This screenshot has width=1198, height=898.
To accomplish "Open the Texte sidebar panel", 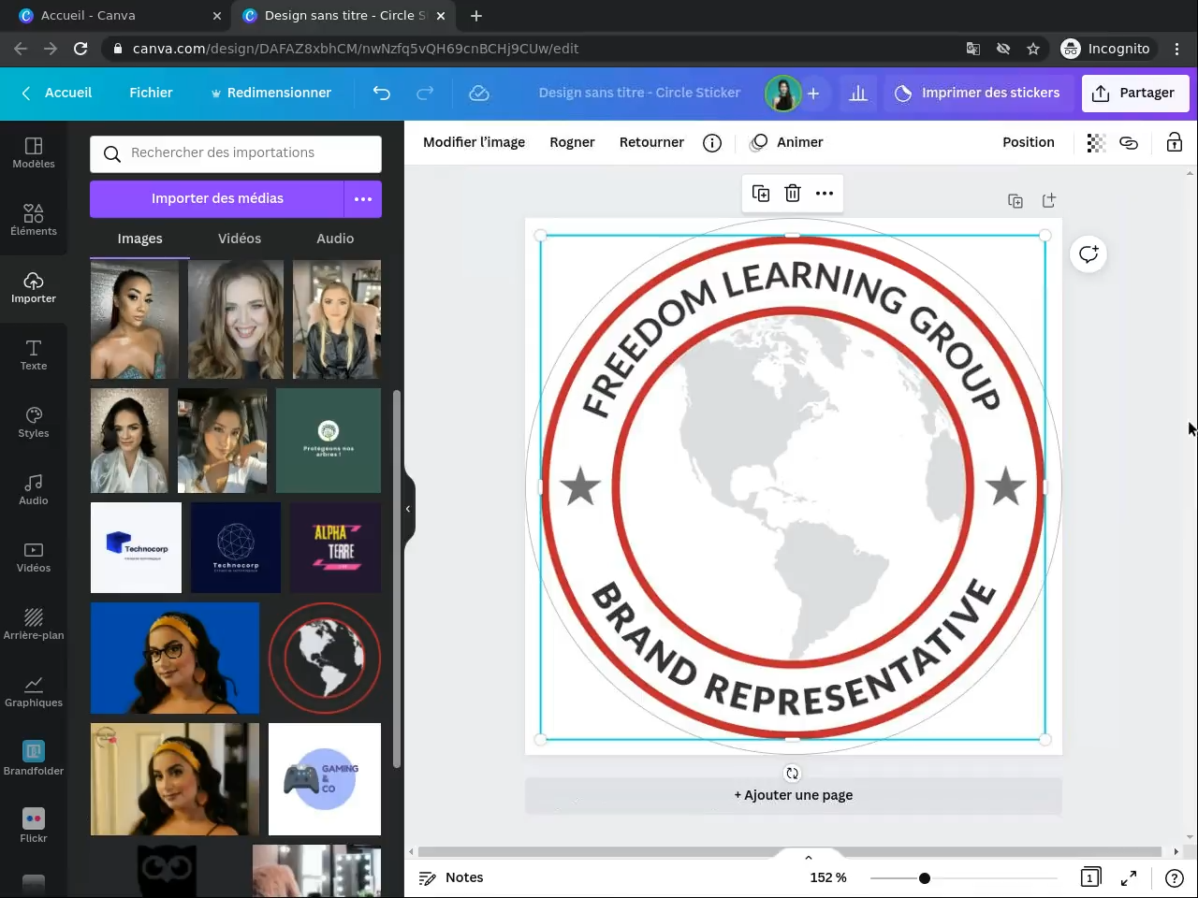I will [34, 355].
